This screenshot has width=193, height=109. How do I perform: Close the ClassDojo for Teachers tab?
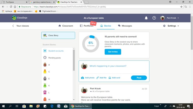point(81,2)
